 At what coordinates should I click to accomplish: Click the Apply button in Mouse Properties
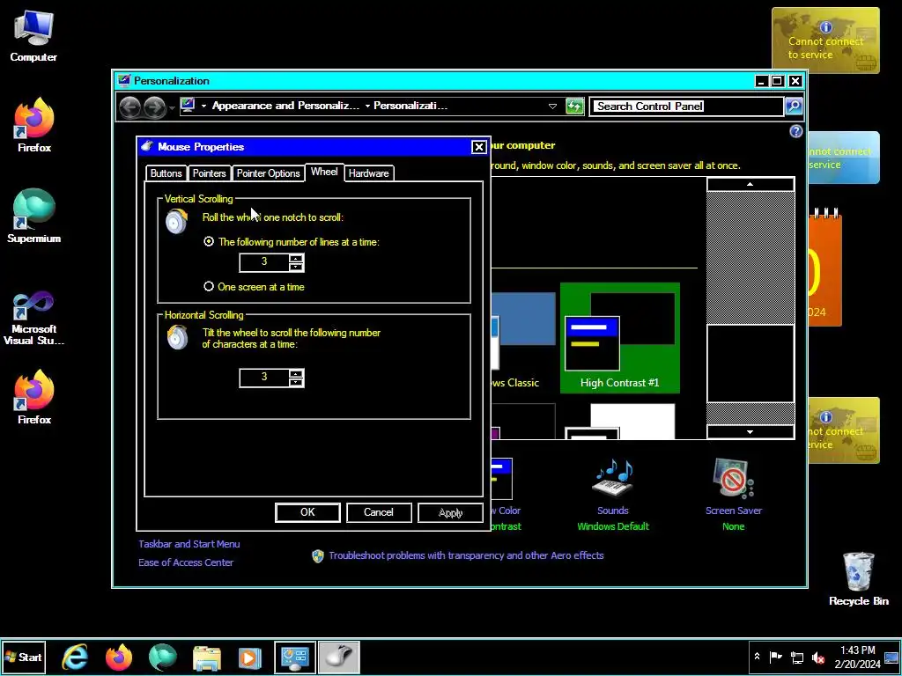point(450,512)
